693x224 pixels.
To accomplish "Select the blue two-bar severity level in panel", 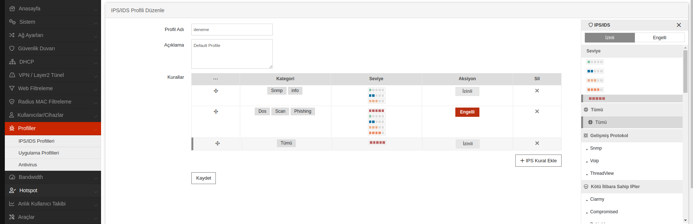I will pyautogui.click(x=595, y=71).
